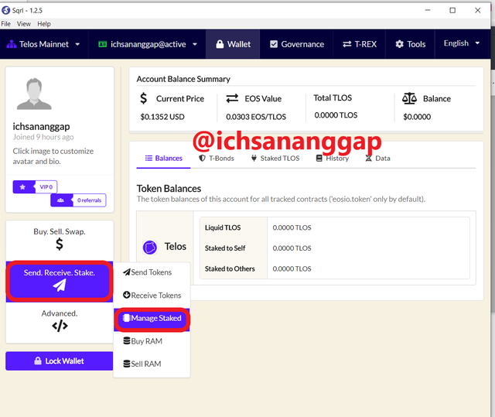This screenshot has height=417, width=495.
Task: Select Buy RAM in the popup
Action: coord(152,341)
